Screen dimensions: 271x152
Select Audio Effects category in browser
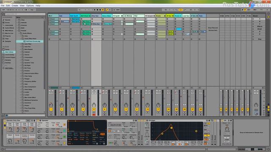9,28
